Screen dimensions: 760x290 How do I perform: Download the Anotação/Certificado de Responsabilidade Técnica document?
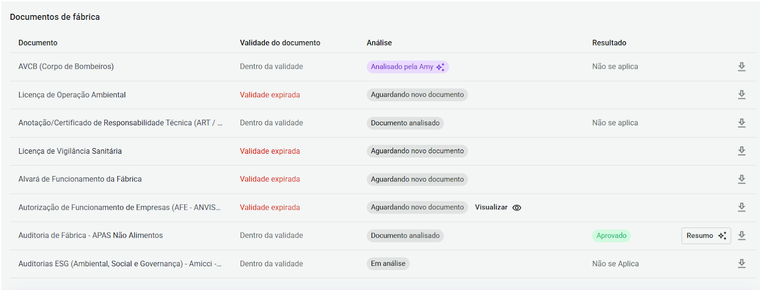[741, 123]
